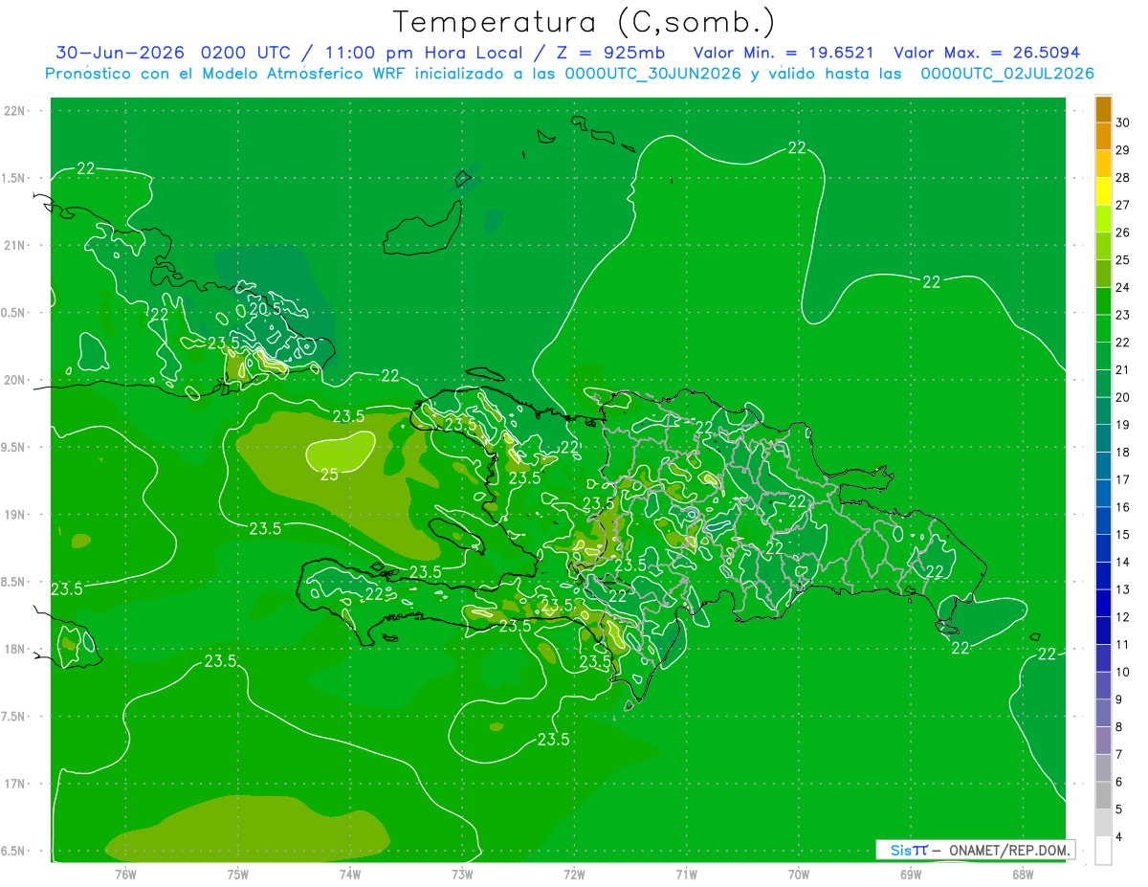Pick the purple swatch between 8 and 9
1148x887 pixels.
(1103, 713)
